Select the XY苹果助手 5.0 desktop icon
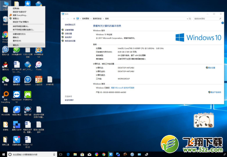Viewport: 227px width, 157px height. [39, 52]
